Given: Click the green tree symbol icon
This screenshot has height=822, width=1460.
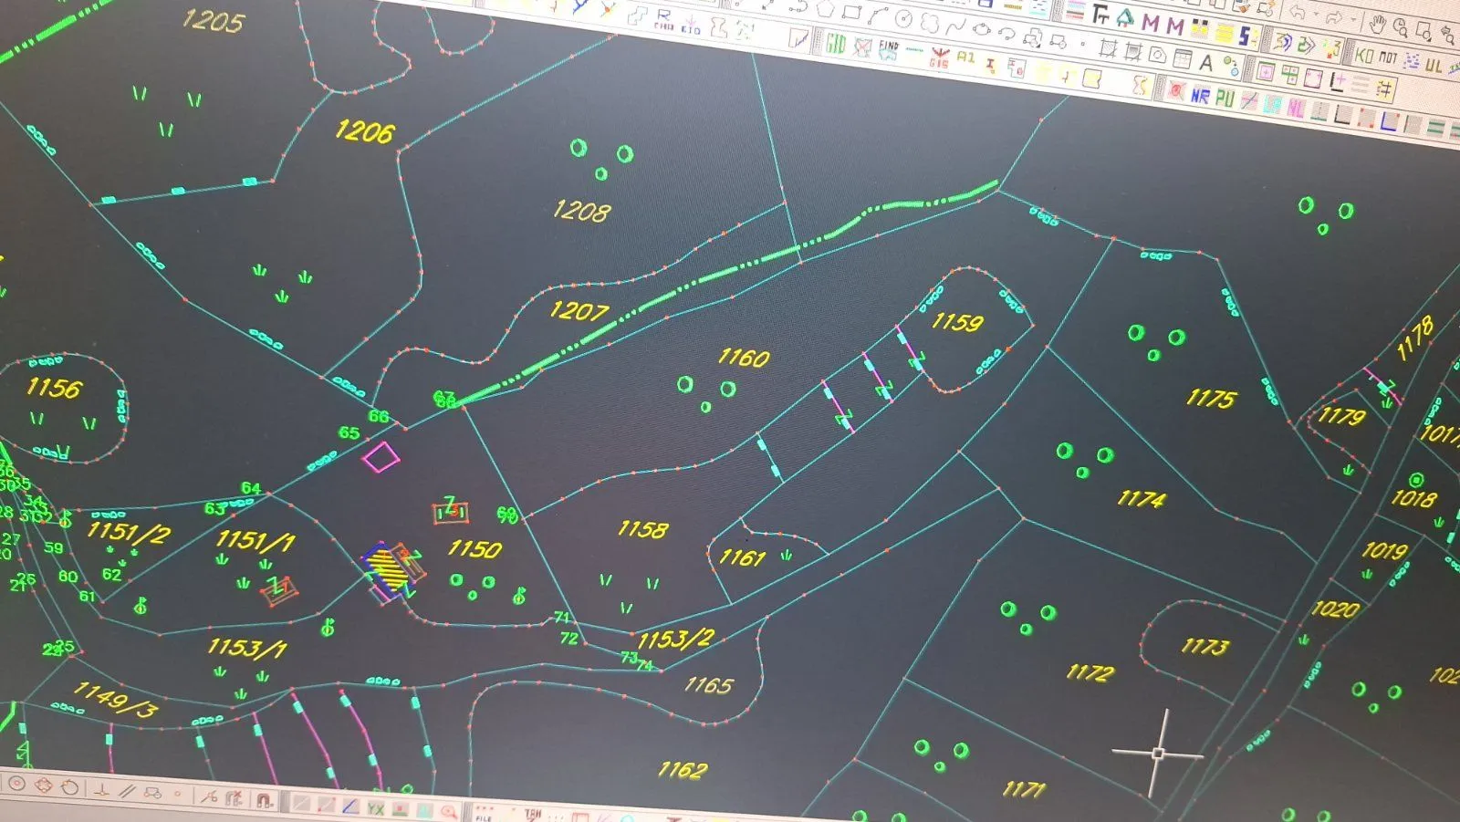Looking at the screenshot, I should pyautogui.click(x=1126, y=18).
